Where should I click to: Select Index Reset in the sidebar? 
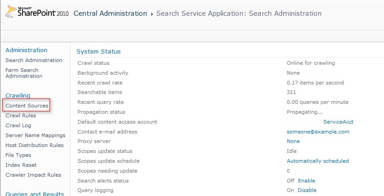21,165
